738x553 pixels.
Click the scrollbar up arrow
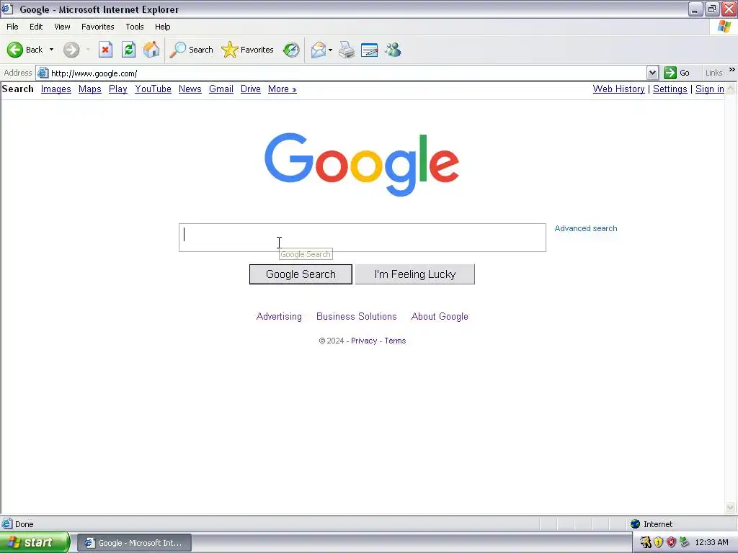point(731,89)
